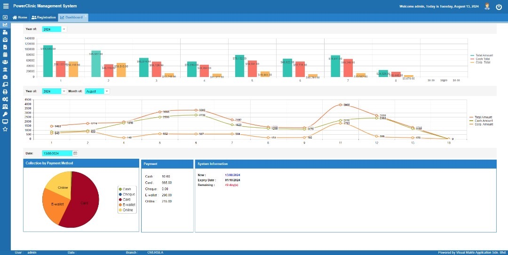Close the Dashboard tab
Screen dimensions: 508x255
pos(85,17)
